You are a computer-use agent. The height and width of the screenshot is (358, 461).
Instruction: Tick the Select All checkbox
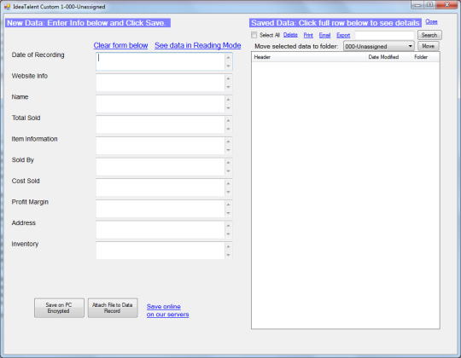click(x=254, y=35)
